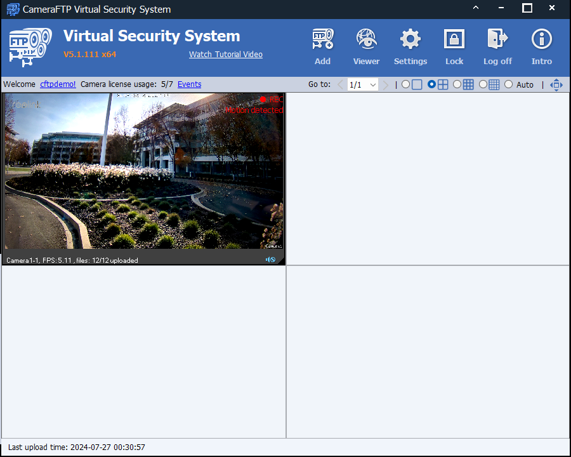
Task: Select the single-camera layout radio button
Action: point(406,84)
